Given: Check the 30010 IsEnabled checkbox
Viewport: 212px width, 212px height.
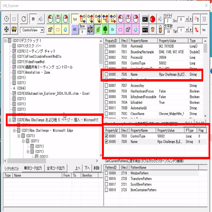Looking at the screenshot, I should point(106,102).
